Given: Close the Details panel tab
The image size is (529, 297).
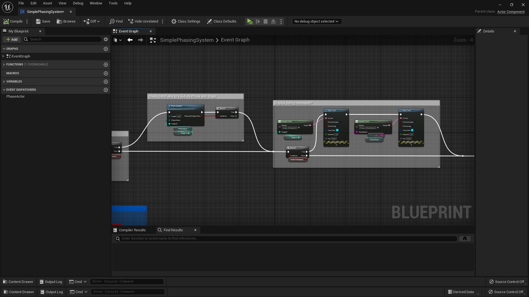Looking at the screenshot, I should 515,31.
